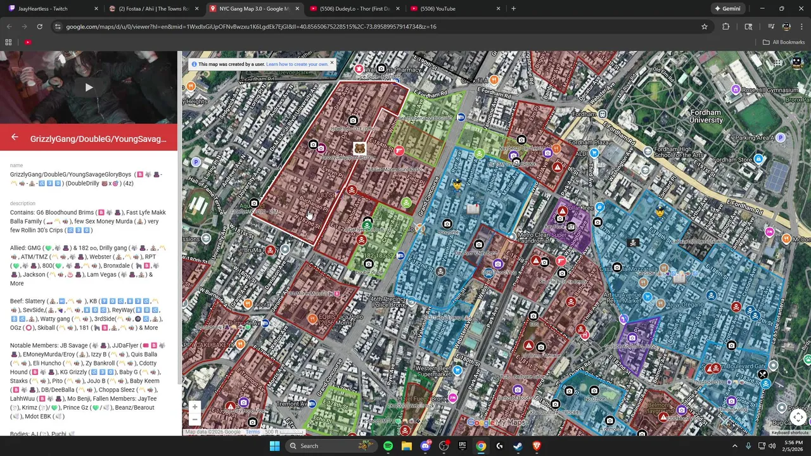
Task: Open the Gemini button in Chrome
Action: point(727,9)
